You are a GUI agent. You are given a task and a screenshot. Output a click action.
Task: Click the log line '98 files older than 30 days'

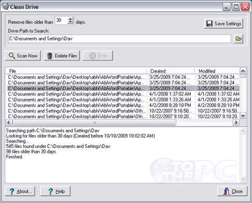[x=31, y=152]
